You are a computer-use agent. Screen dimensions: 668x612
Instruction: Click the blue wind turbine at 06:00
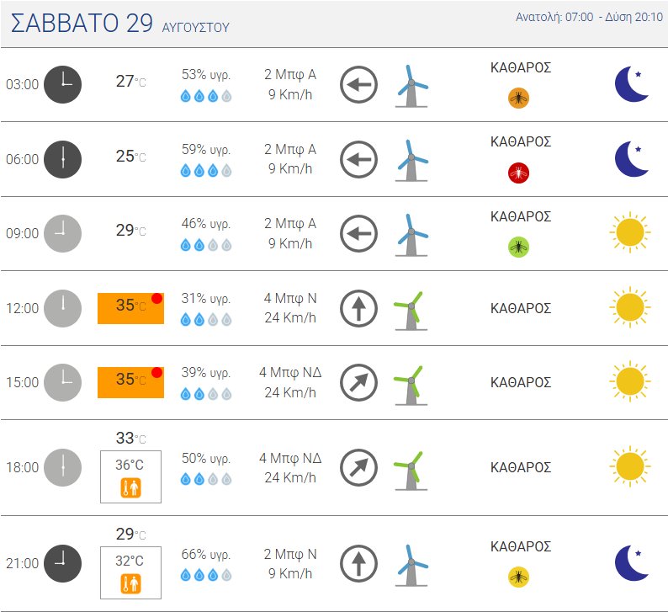411,161
